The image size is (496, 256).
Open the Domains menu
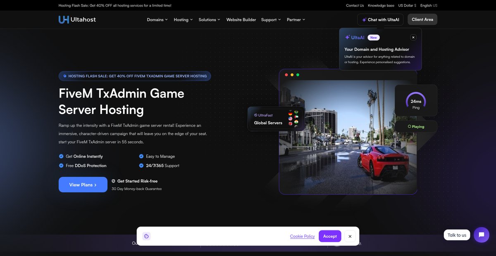157,19
